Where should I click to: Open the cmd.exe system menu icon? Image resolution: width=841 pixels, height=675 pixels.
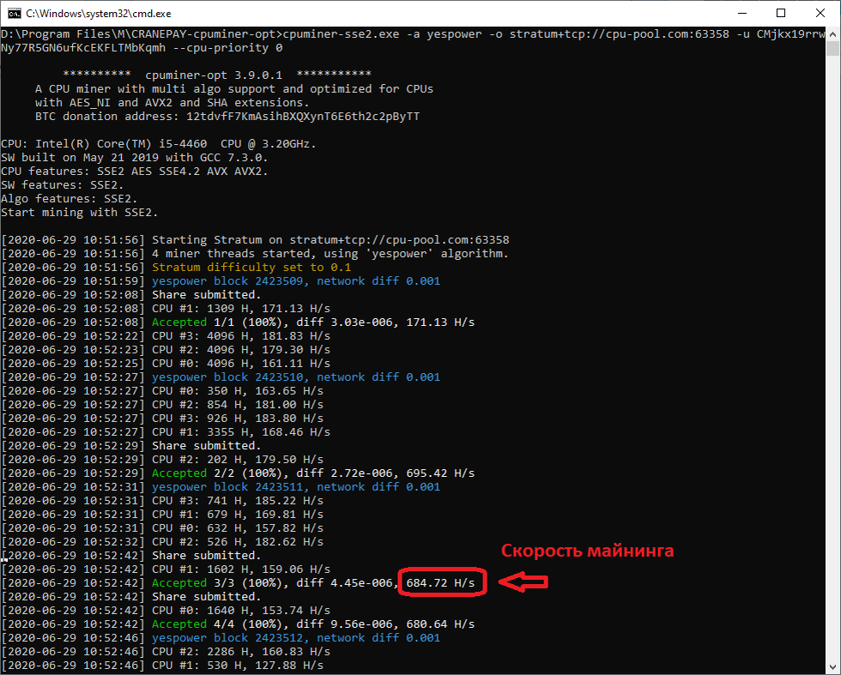coord(15,14)
